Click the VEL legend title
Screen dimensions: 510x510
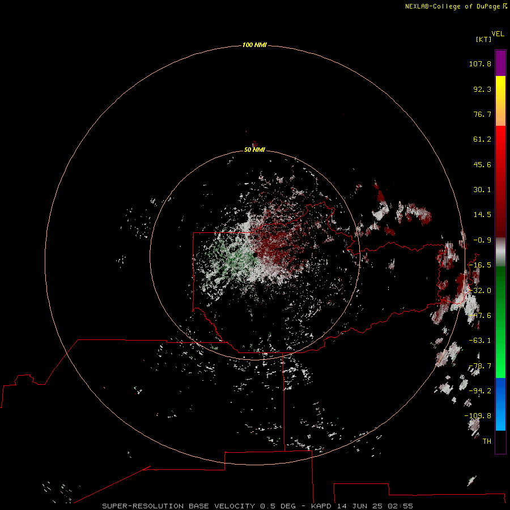498,34
